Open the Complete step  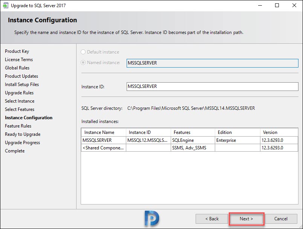pyautogui.click(x=15, y=151)
